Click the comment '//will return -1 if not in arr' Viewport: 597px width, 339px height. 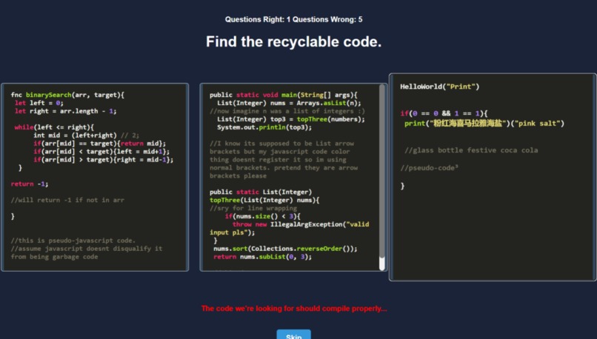67,200
